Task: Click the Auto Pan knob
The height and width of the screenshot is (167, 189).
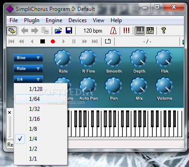Action: click(88, 86)
